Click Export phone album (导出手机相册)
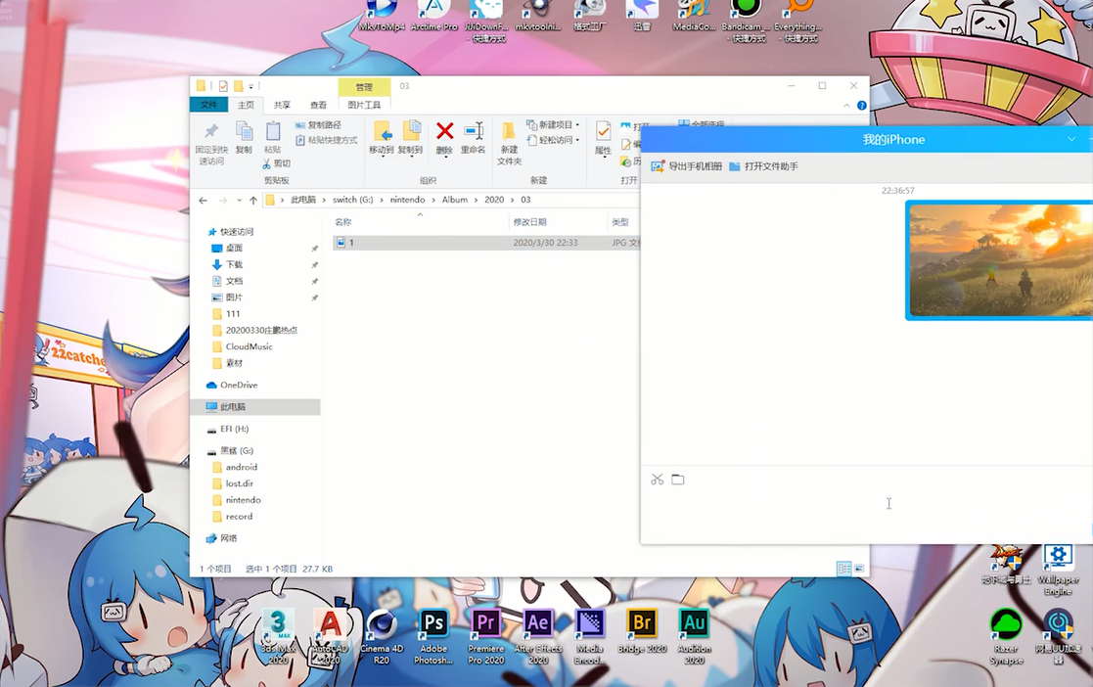 click(686, 166)
